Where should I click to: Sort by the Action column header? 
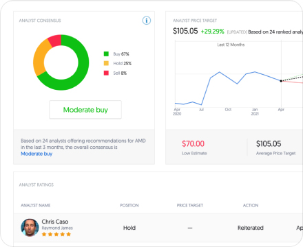(251, 205)
